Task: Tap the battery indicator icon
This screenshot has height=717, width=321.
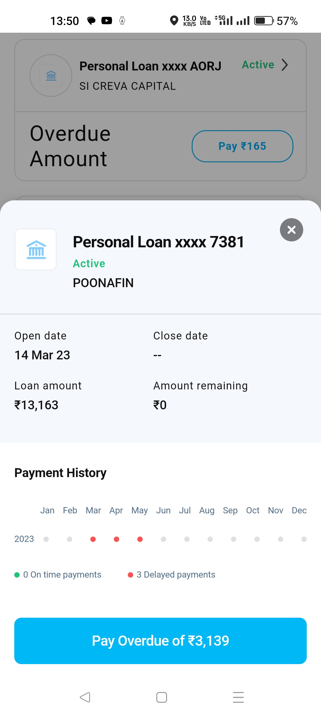Action: [264, 21]
